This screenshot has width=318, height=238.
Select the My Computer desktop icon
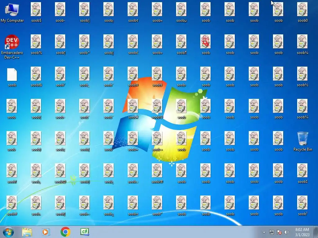click(12, 10)
